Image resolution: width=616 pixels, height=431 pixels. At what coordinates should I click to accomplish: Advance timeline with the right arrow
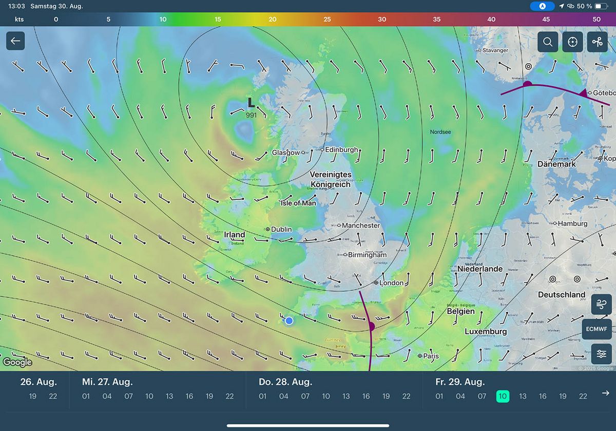pos(606,393)
